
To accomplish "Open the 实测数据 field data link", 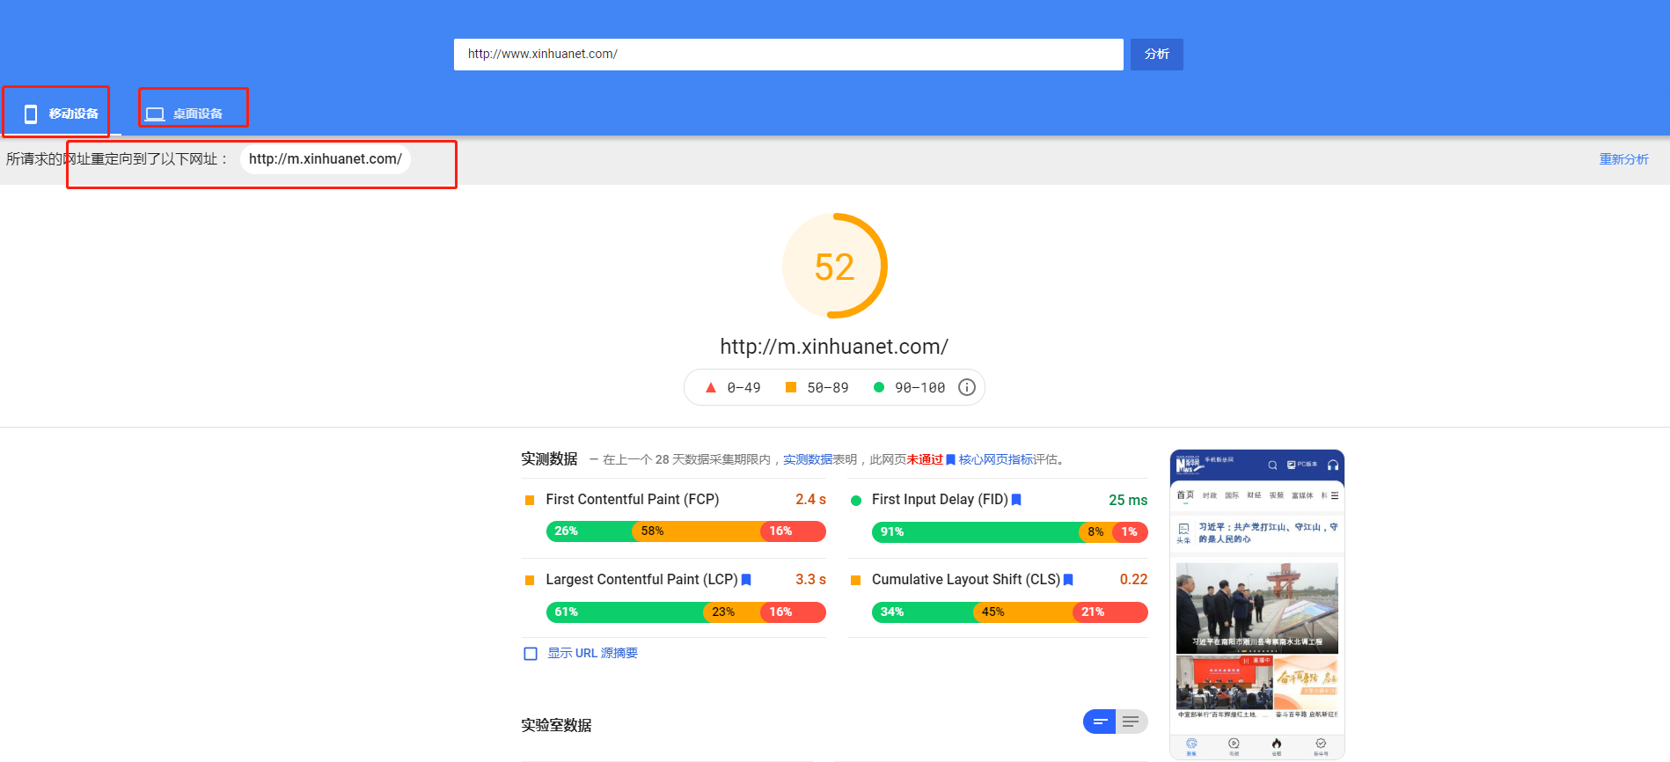I will click(x=808, y=459).
